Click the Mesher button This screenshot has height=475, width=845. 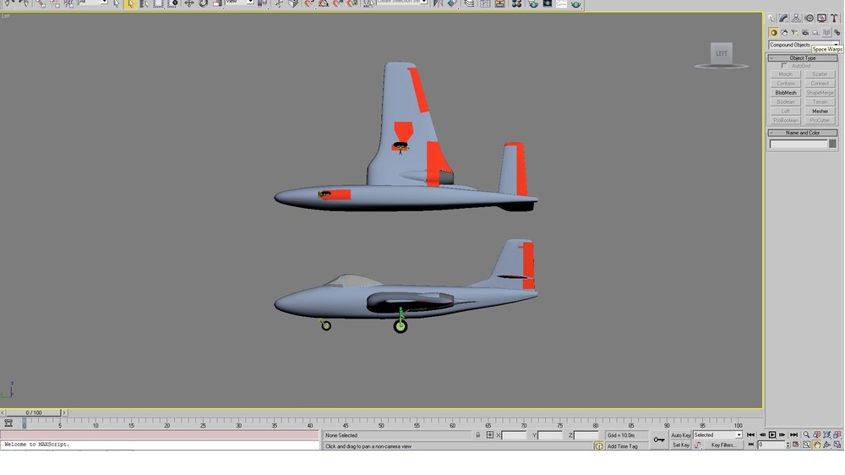(x=820, y=111)
